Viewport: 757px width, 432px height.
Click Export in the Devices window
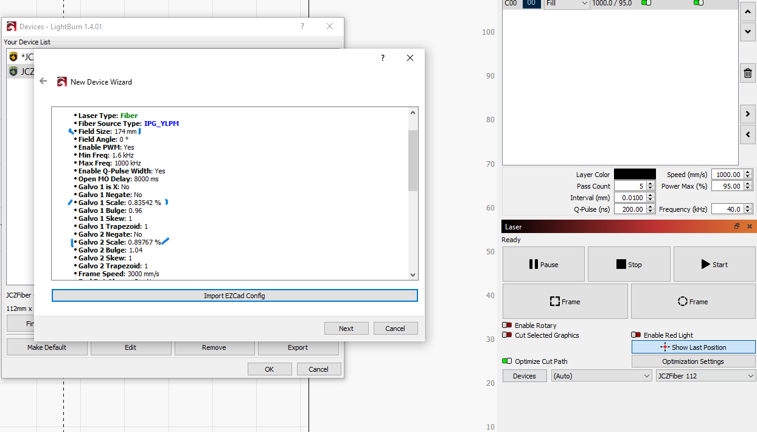[x=298, y=347]
